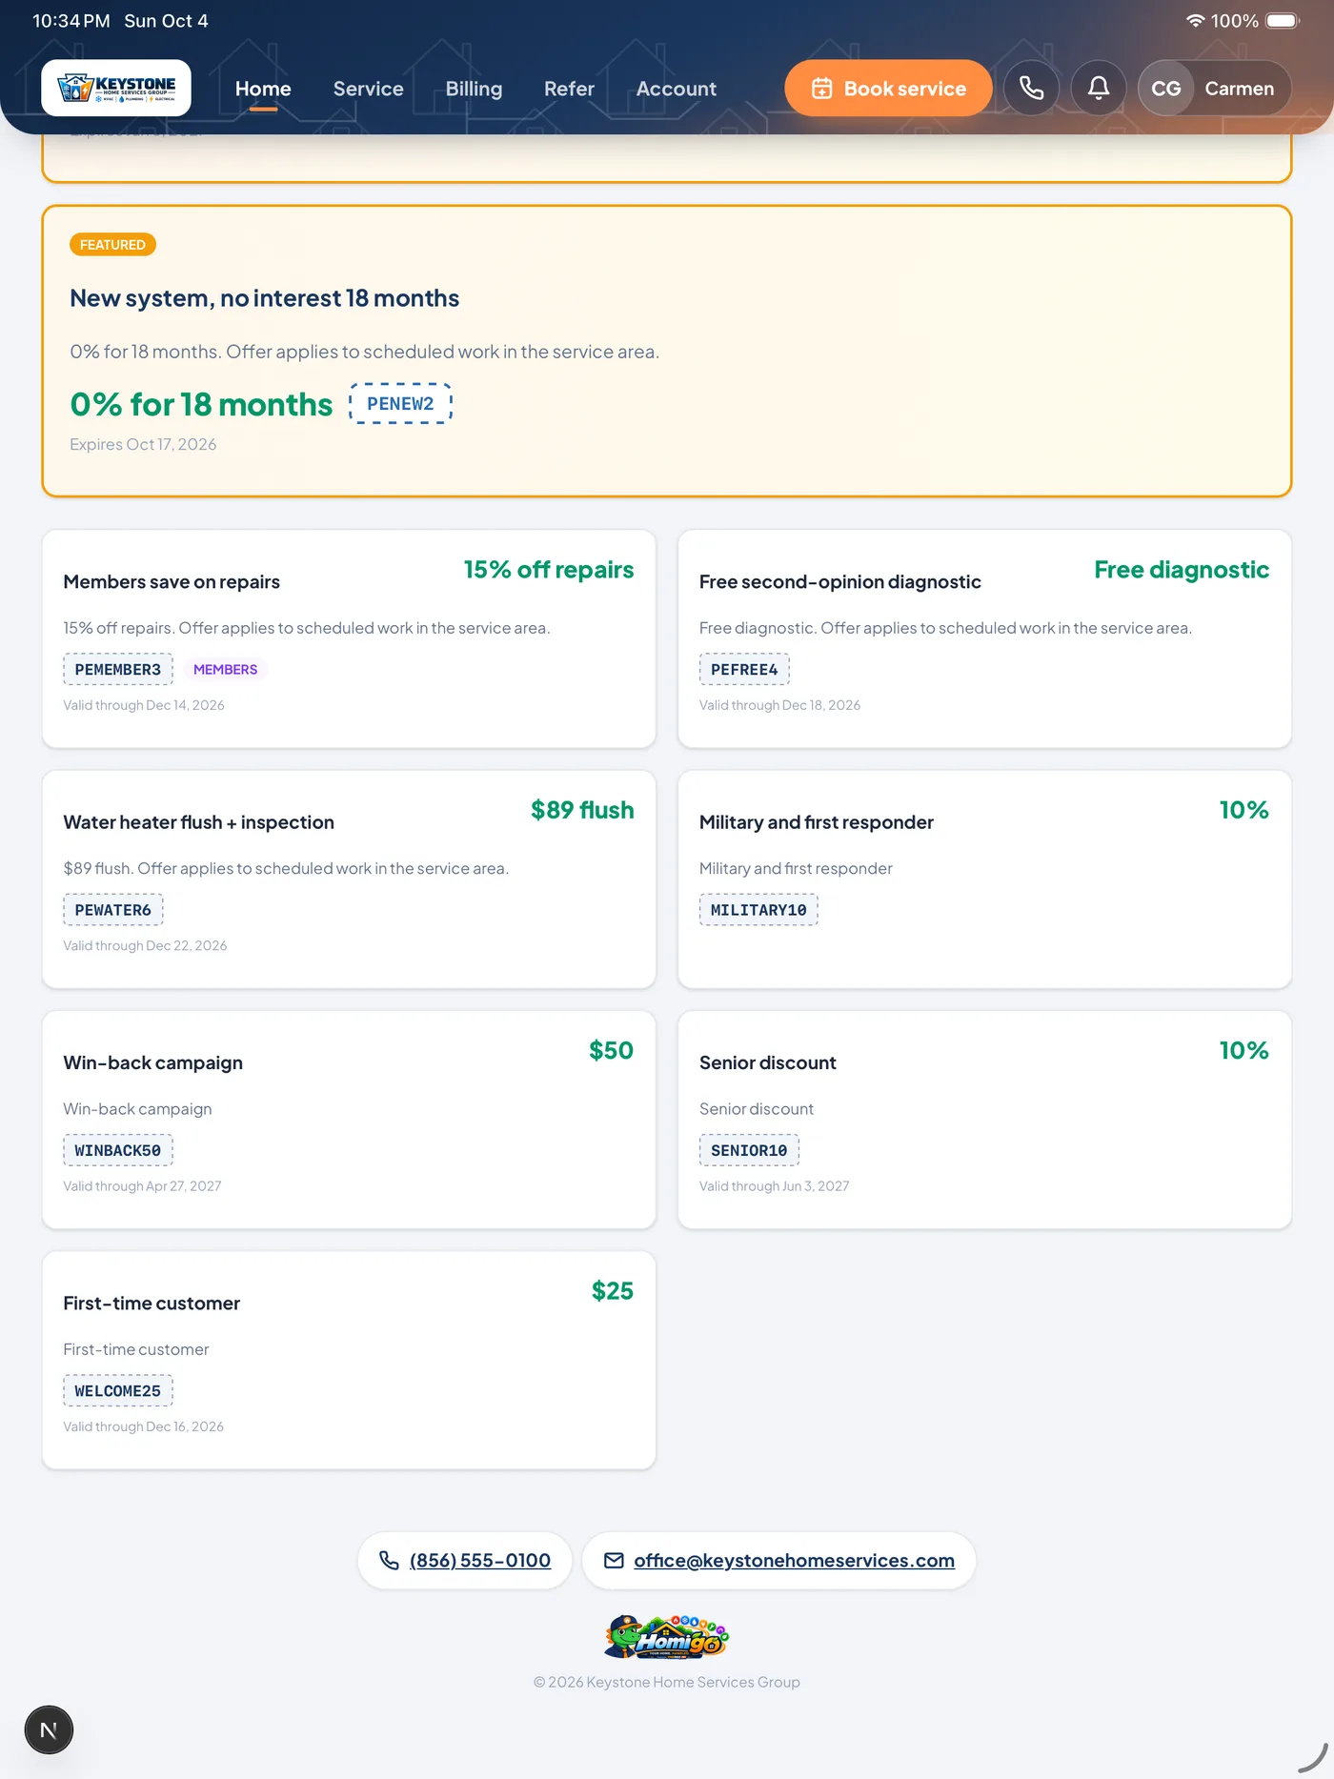Open Carmen user menu
1334x1779 pixels.
1215,88
